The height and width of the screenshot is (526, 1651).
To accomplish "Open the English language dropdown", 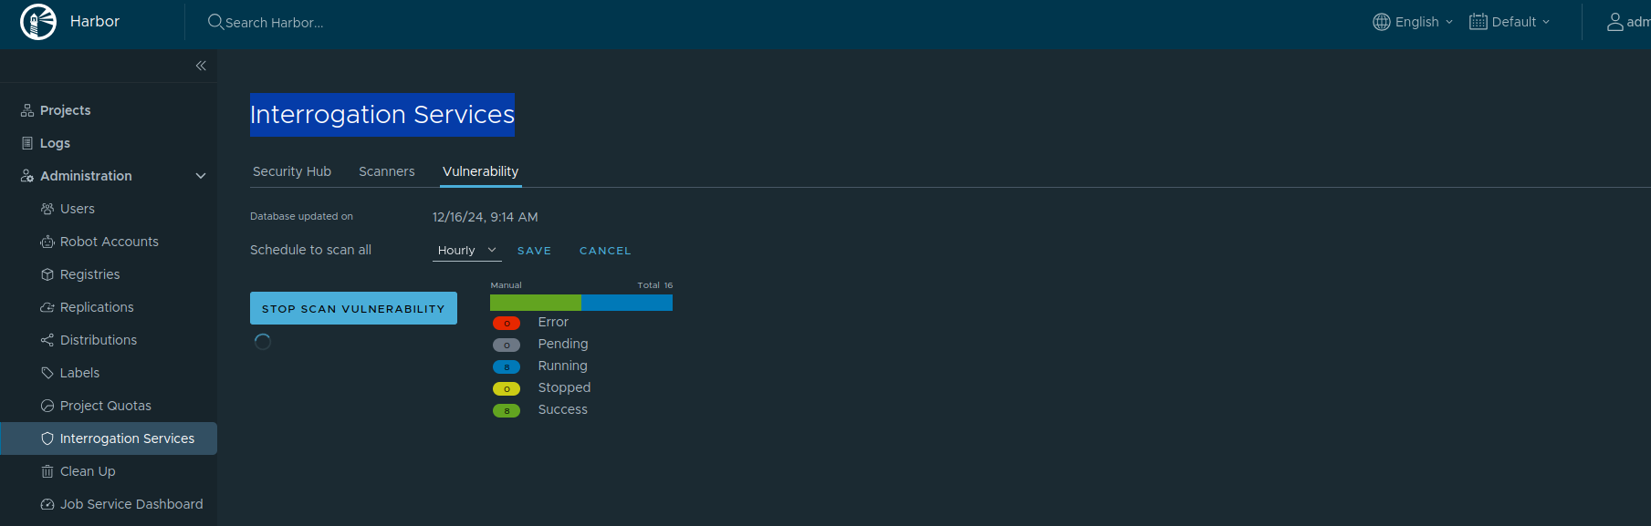I will click(x=1413, y=22).
